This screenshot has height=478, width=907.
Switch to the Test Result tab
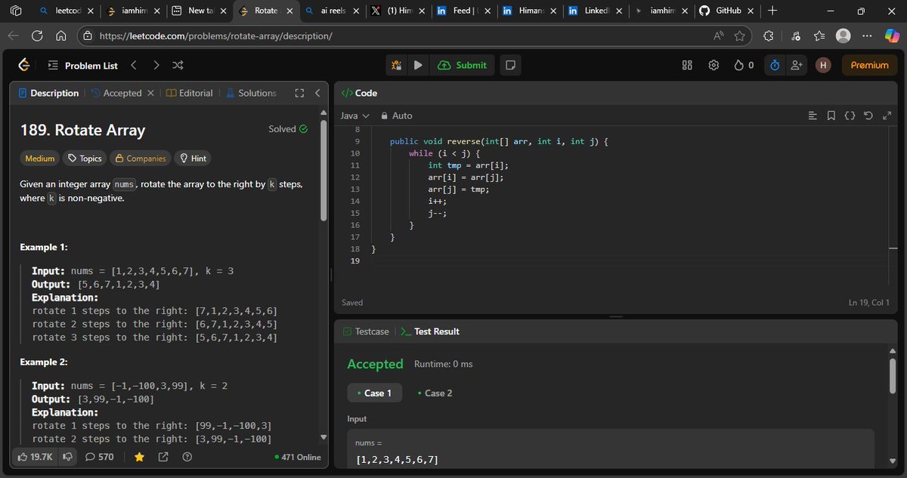(x=430, y=332)
